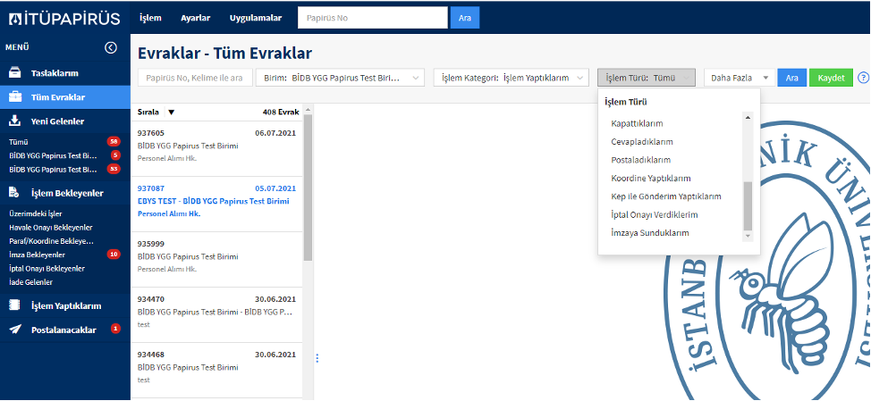
Task: Open document 934470
Action: pyautogui.click(x=216, y=315)
